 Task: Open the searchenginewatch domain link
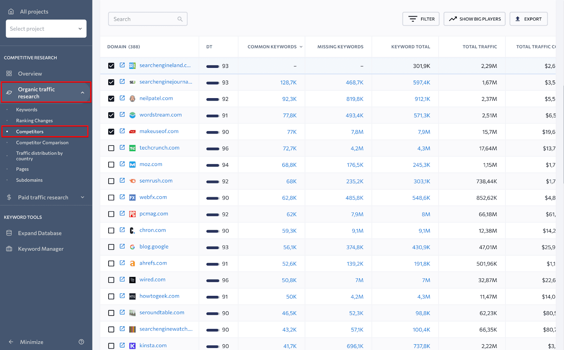coord(166,329)
